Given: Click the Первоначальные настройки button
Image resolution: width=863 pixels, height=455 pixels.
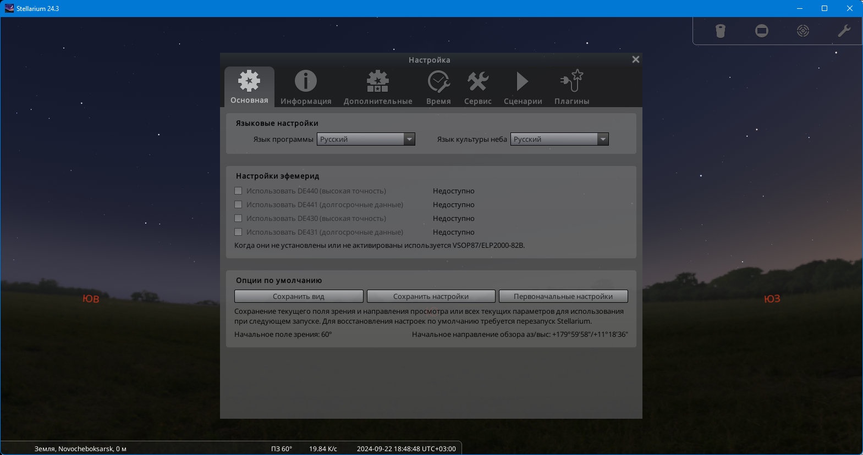Looking at the screenshot, I should [563, 296].
